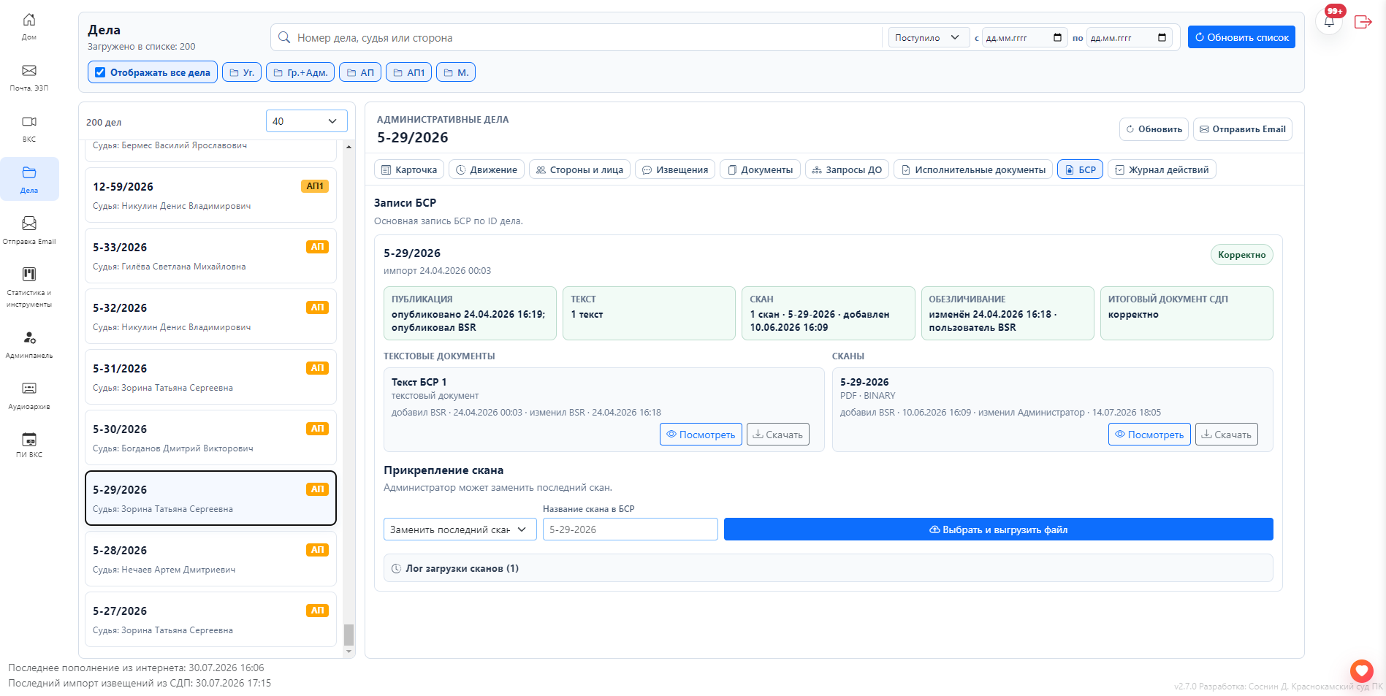Click the ОБЕЗЛИЧИВАНИЕ status card

tap(1008, 313)
